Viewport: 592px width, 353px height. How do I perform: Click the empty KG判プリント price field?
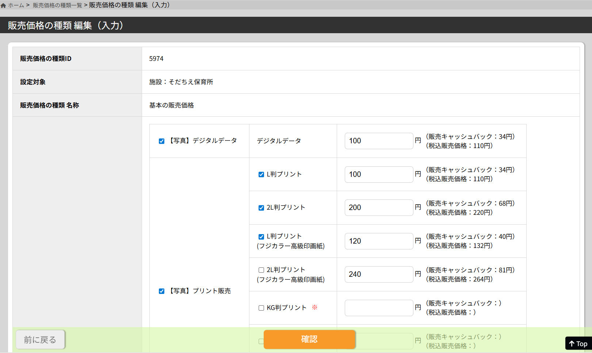(x=379, y=308)
